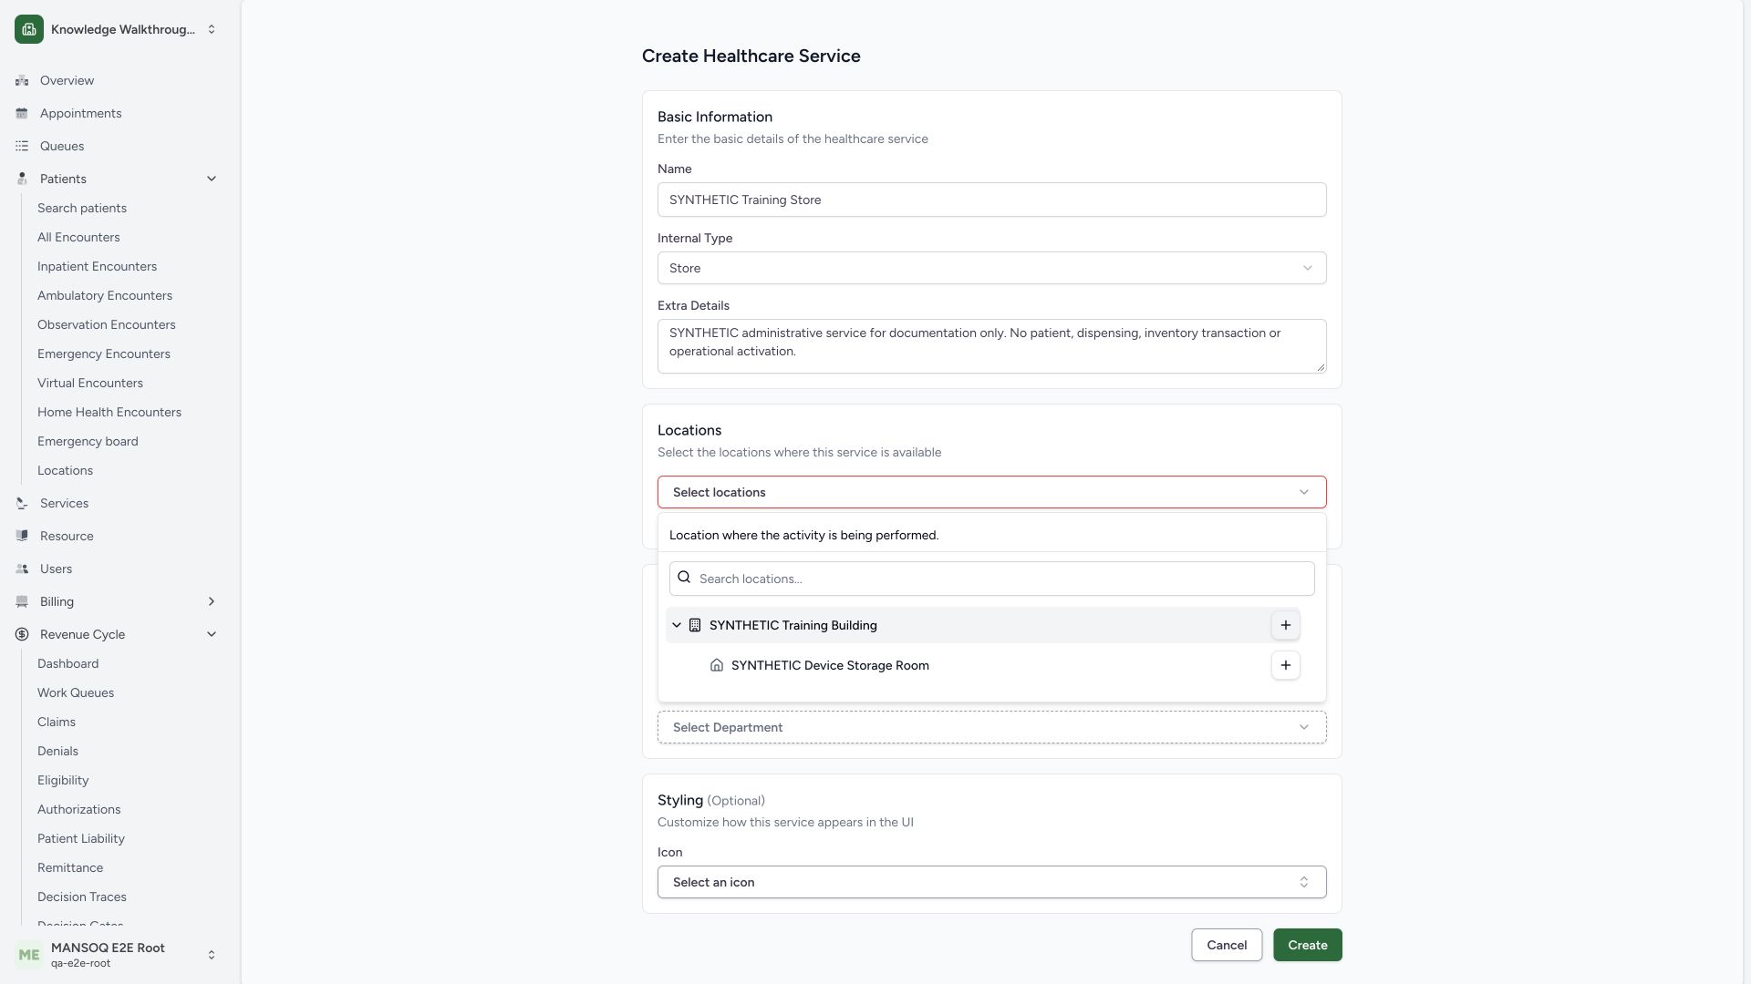The width and height of the screenshot is (1751, 984).
Task: Click the Queues list icon
Action: tap(22, 146)
